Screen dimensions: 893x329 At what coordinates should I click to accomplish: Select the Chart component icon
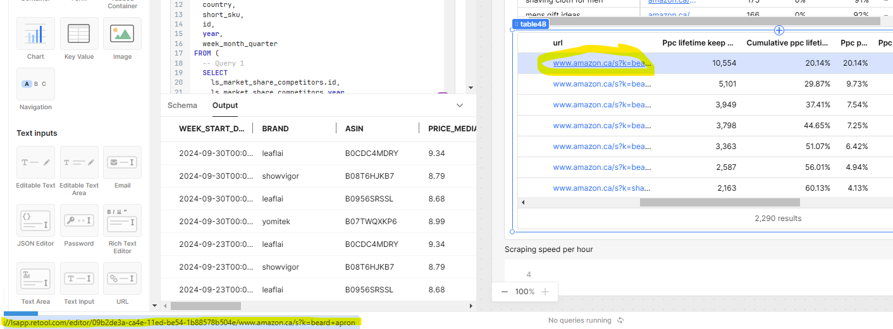coord(35,34)
